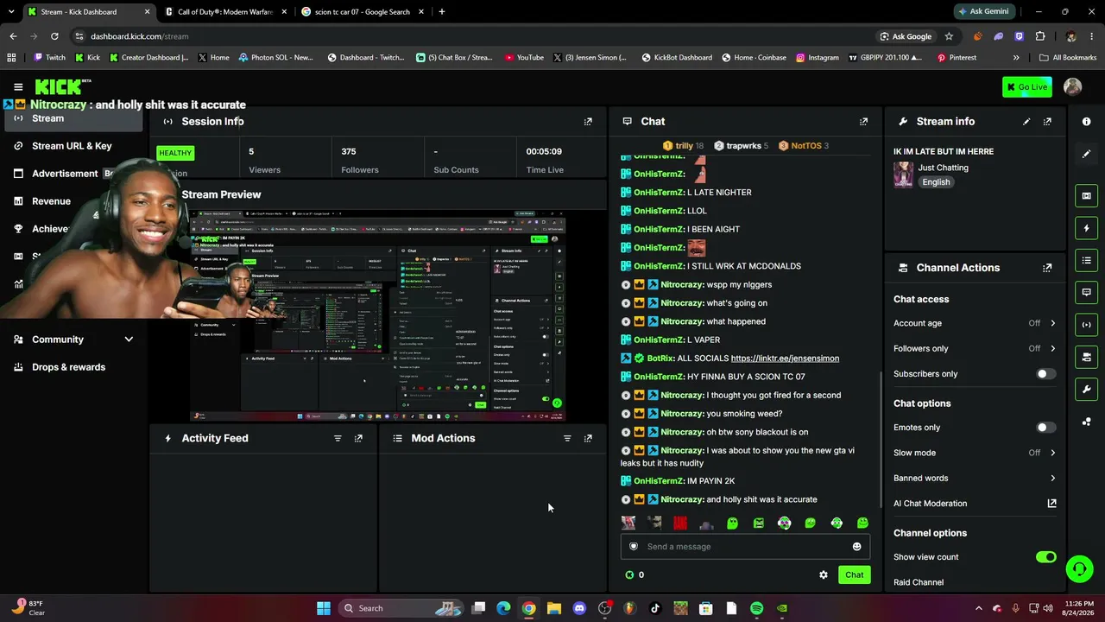The image size is (1105, 622).
Task: Toggle the chat widget icon in right toolbar
Action: (x=1086, y=292)
